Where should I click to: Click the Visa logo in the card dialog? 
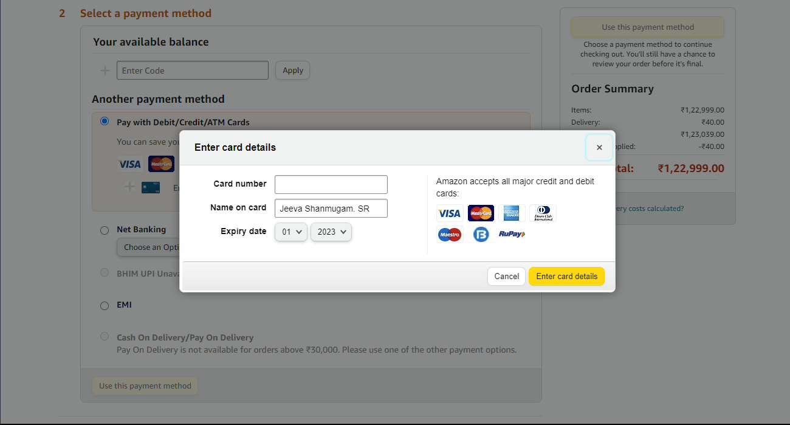450,213
